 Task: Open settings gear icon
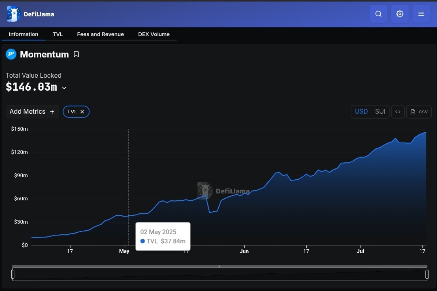click(x=400, y=14)
